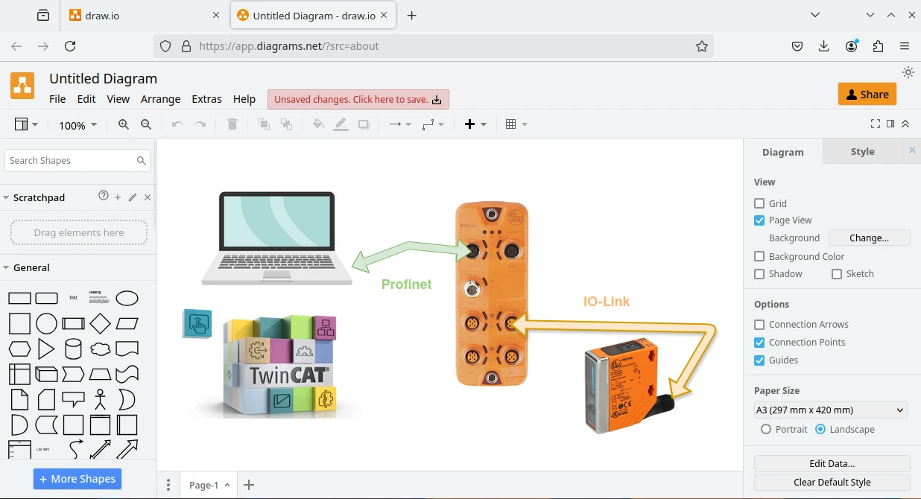Enable the Grid checkbox
Image resolution: width=921 pixels, height=499 pixels.
click(759, 203)
